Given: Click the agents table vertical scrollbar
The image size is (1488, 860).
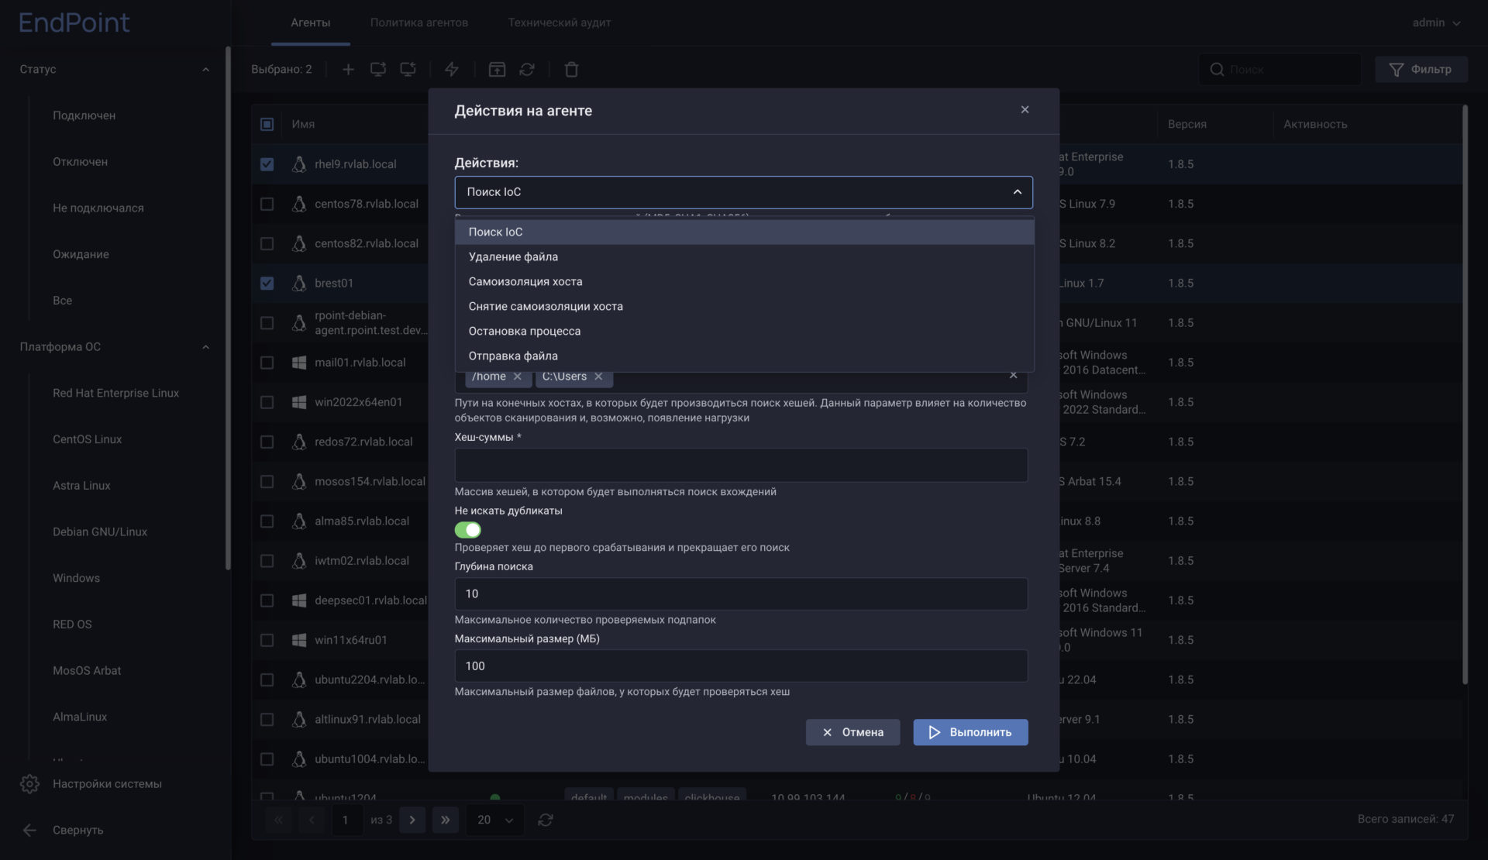Looking at the screenshot, I should (1465, 395).
